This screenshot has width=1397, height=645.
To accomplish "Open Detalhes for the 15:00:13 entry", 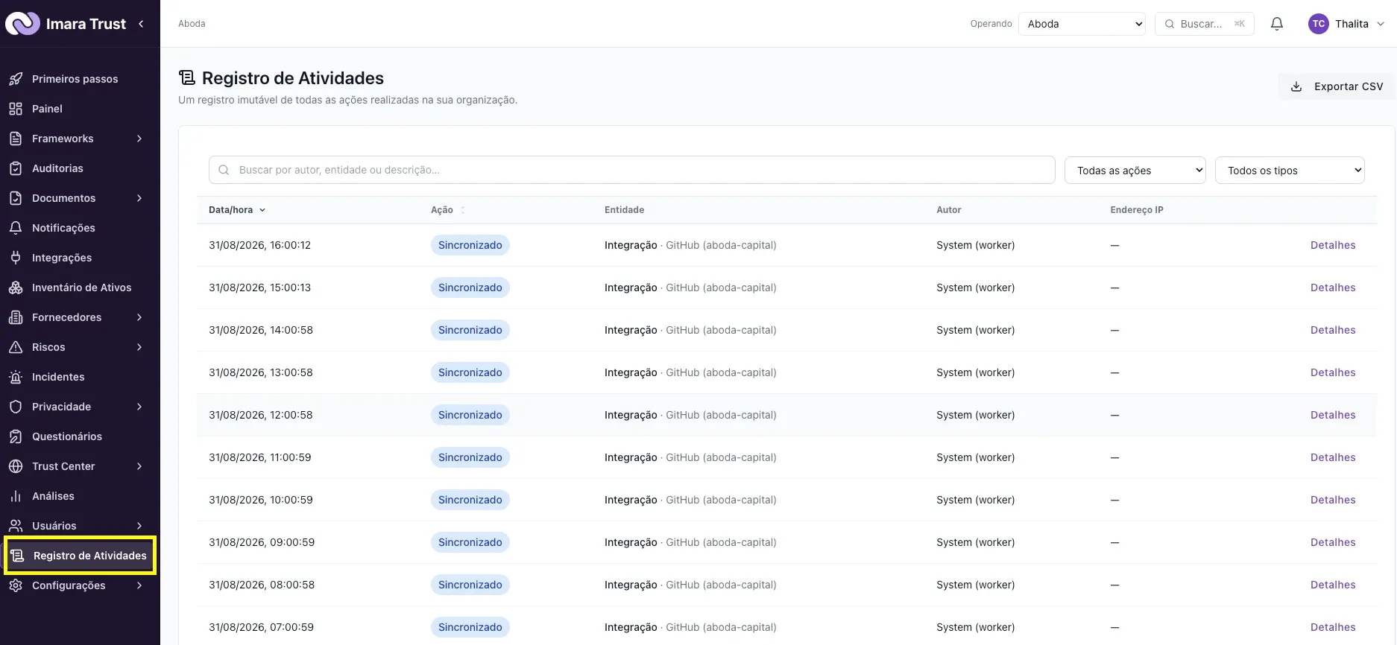I will coord(1333,287).
